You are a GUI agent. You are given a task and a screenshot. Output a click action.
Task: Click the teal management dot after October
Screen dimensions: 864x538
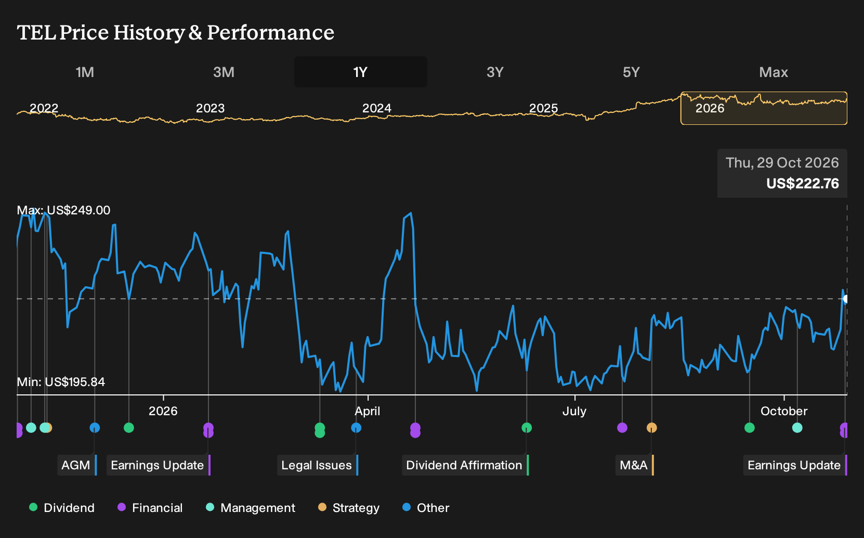(797, 428)
